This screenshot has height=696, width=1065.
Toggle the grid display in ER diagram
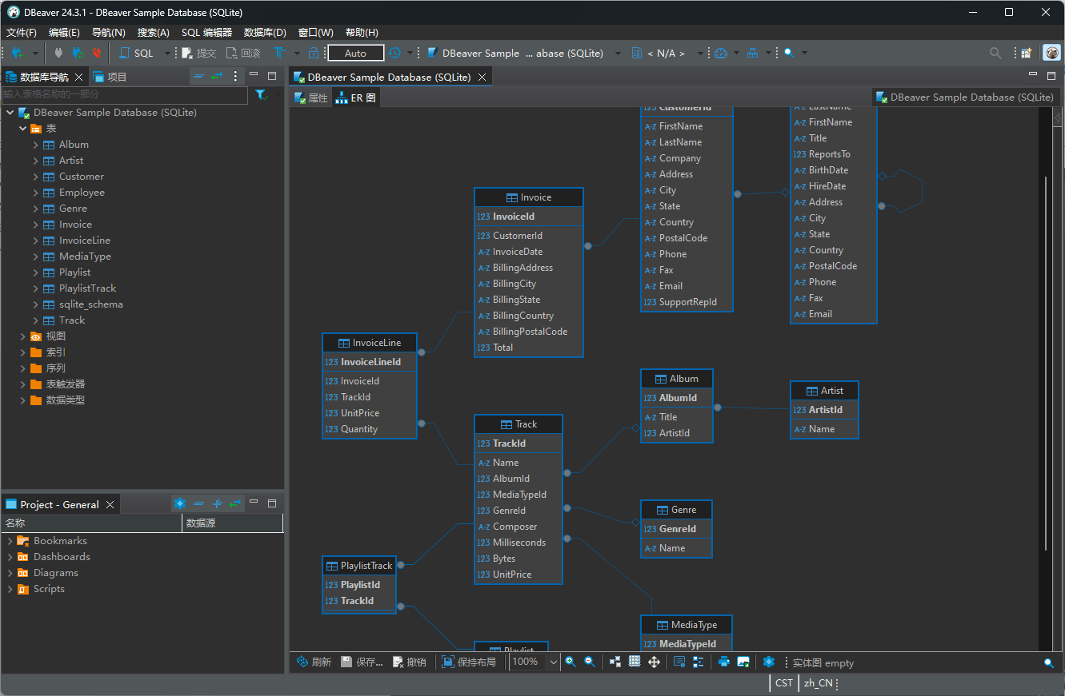tap(635, 662)
